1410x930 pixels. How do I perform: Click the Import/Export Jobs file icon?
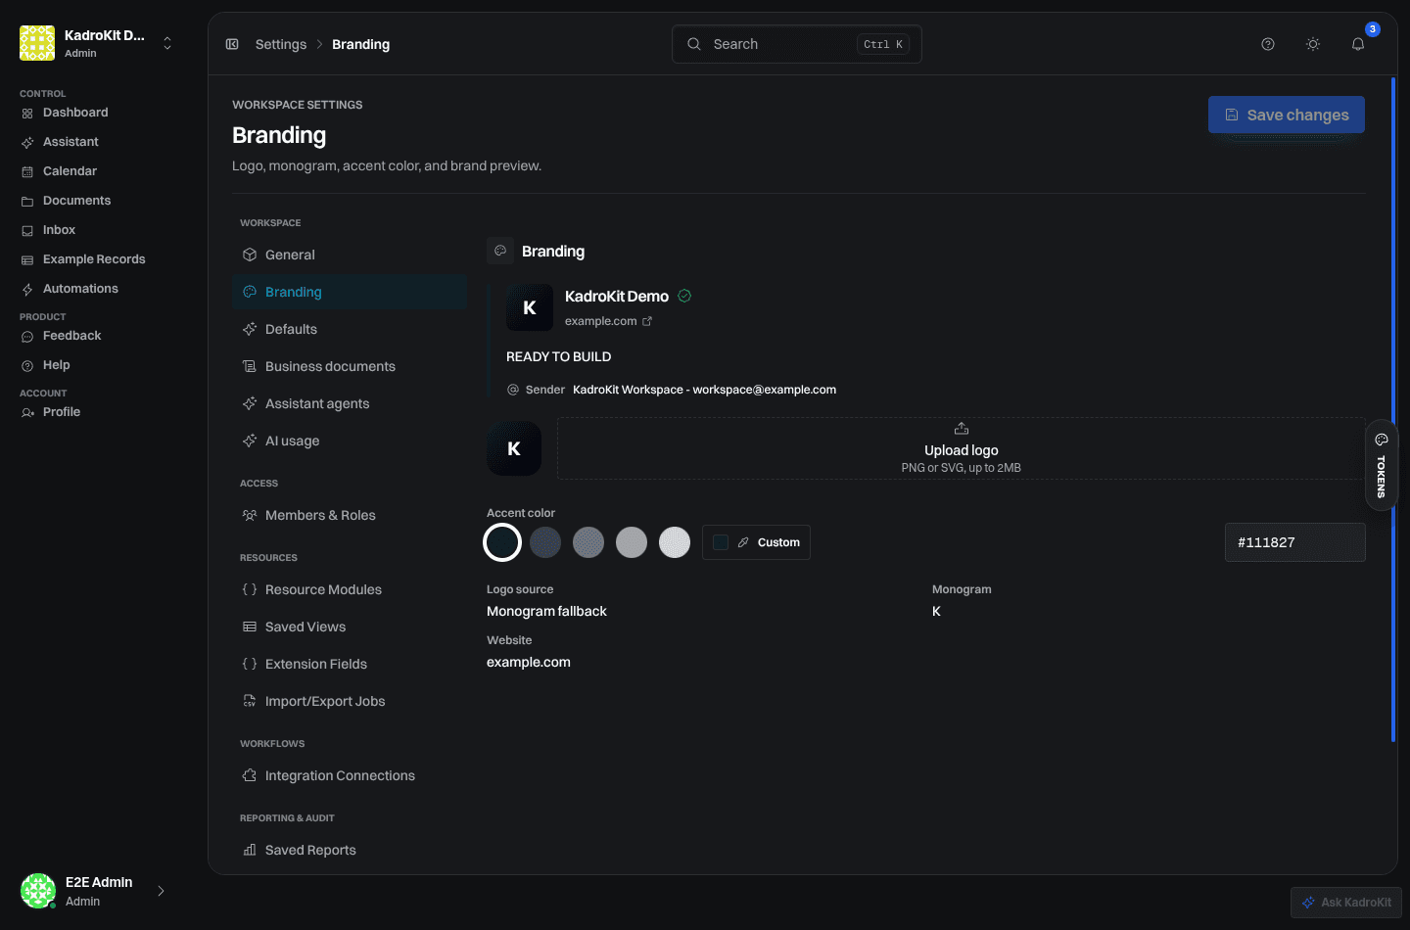pos(250,701)
